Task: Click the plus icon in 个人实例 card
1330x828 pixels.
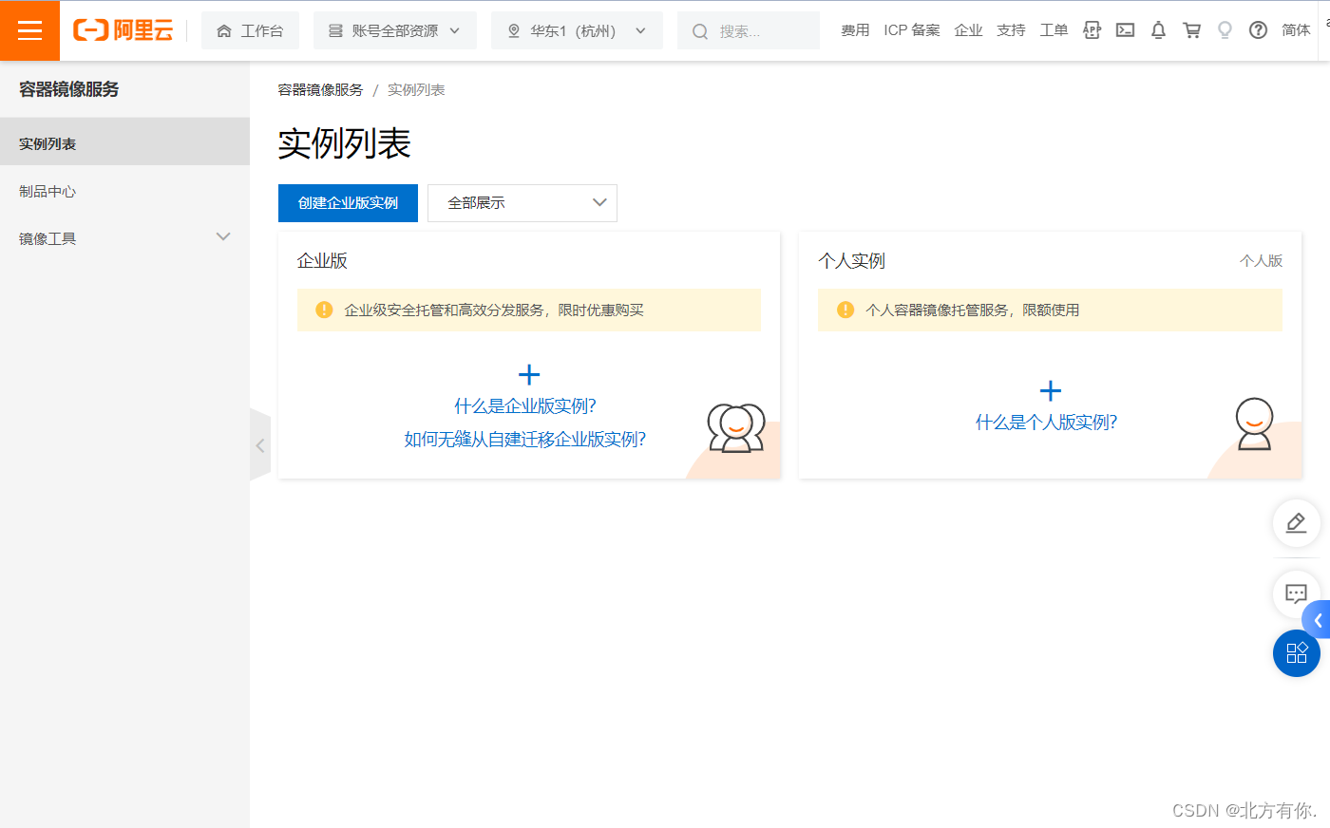Action: [1051, 391]
